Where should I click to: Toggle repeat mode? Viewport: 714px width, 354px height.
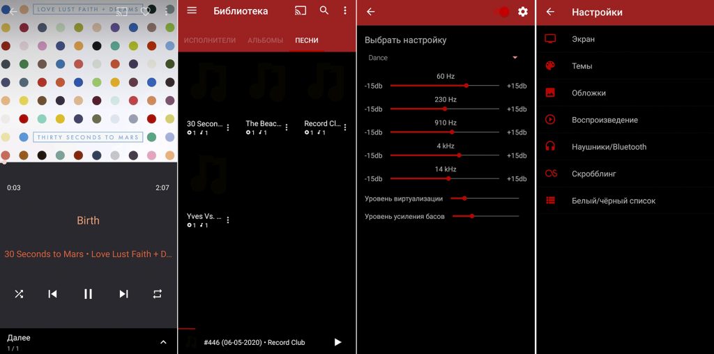pos(158,294)
